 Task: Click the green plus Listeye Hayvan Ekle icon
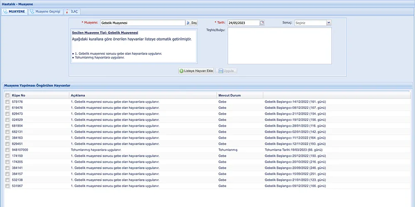181,71
